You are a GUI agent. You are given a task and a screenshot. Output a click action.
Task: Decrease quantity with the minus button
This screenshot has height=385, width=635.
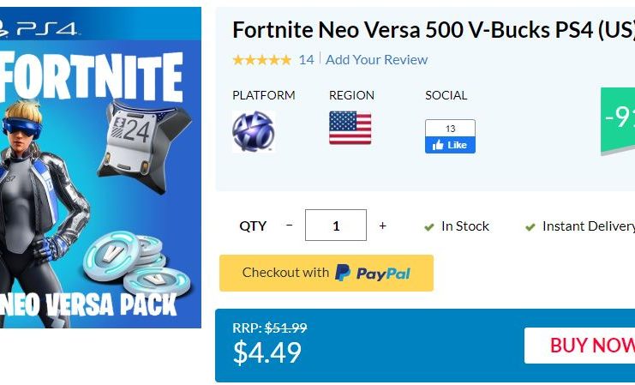pyautogui.click(x=289, y=225)
